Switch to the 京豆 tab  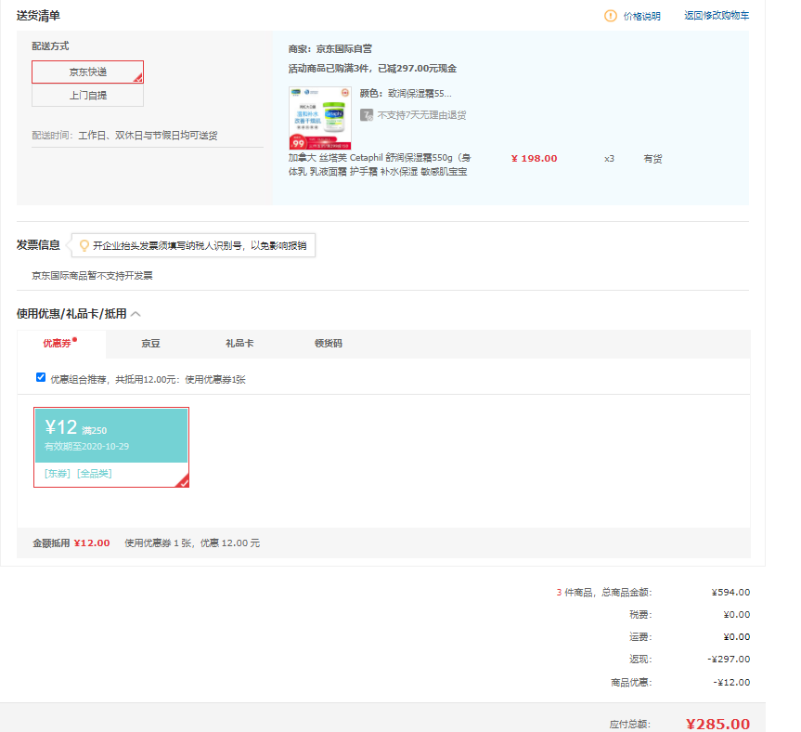(x=150, y=344)
